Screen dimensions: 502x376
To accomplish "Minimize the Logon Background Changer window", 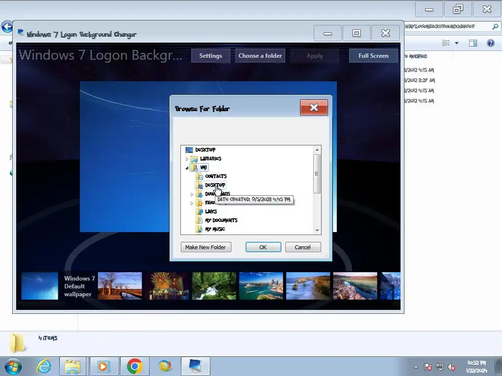I will [327, 33].
